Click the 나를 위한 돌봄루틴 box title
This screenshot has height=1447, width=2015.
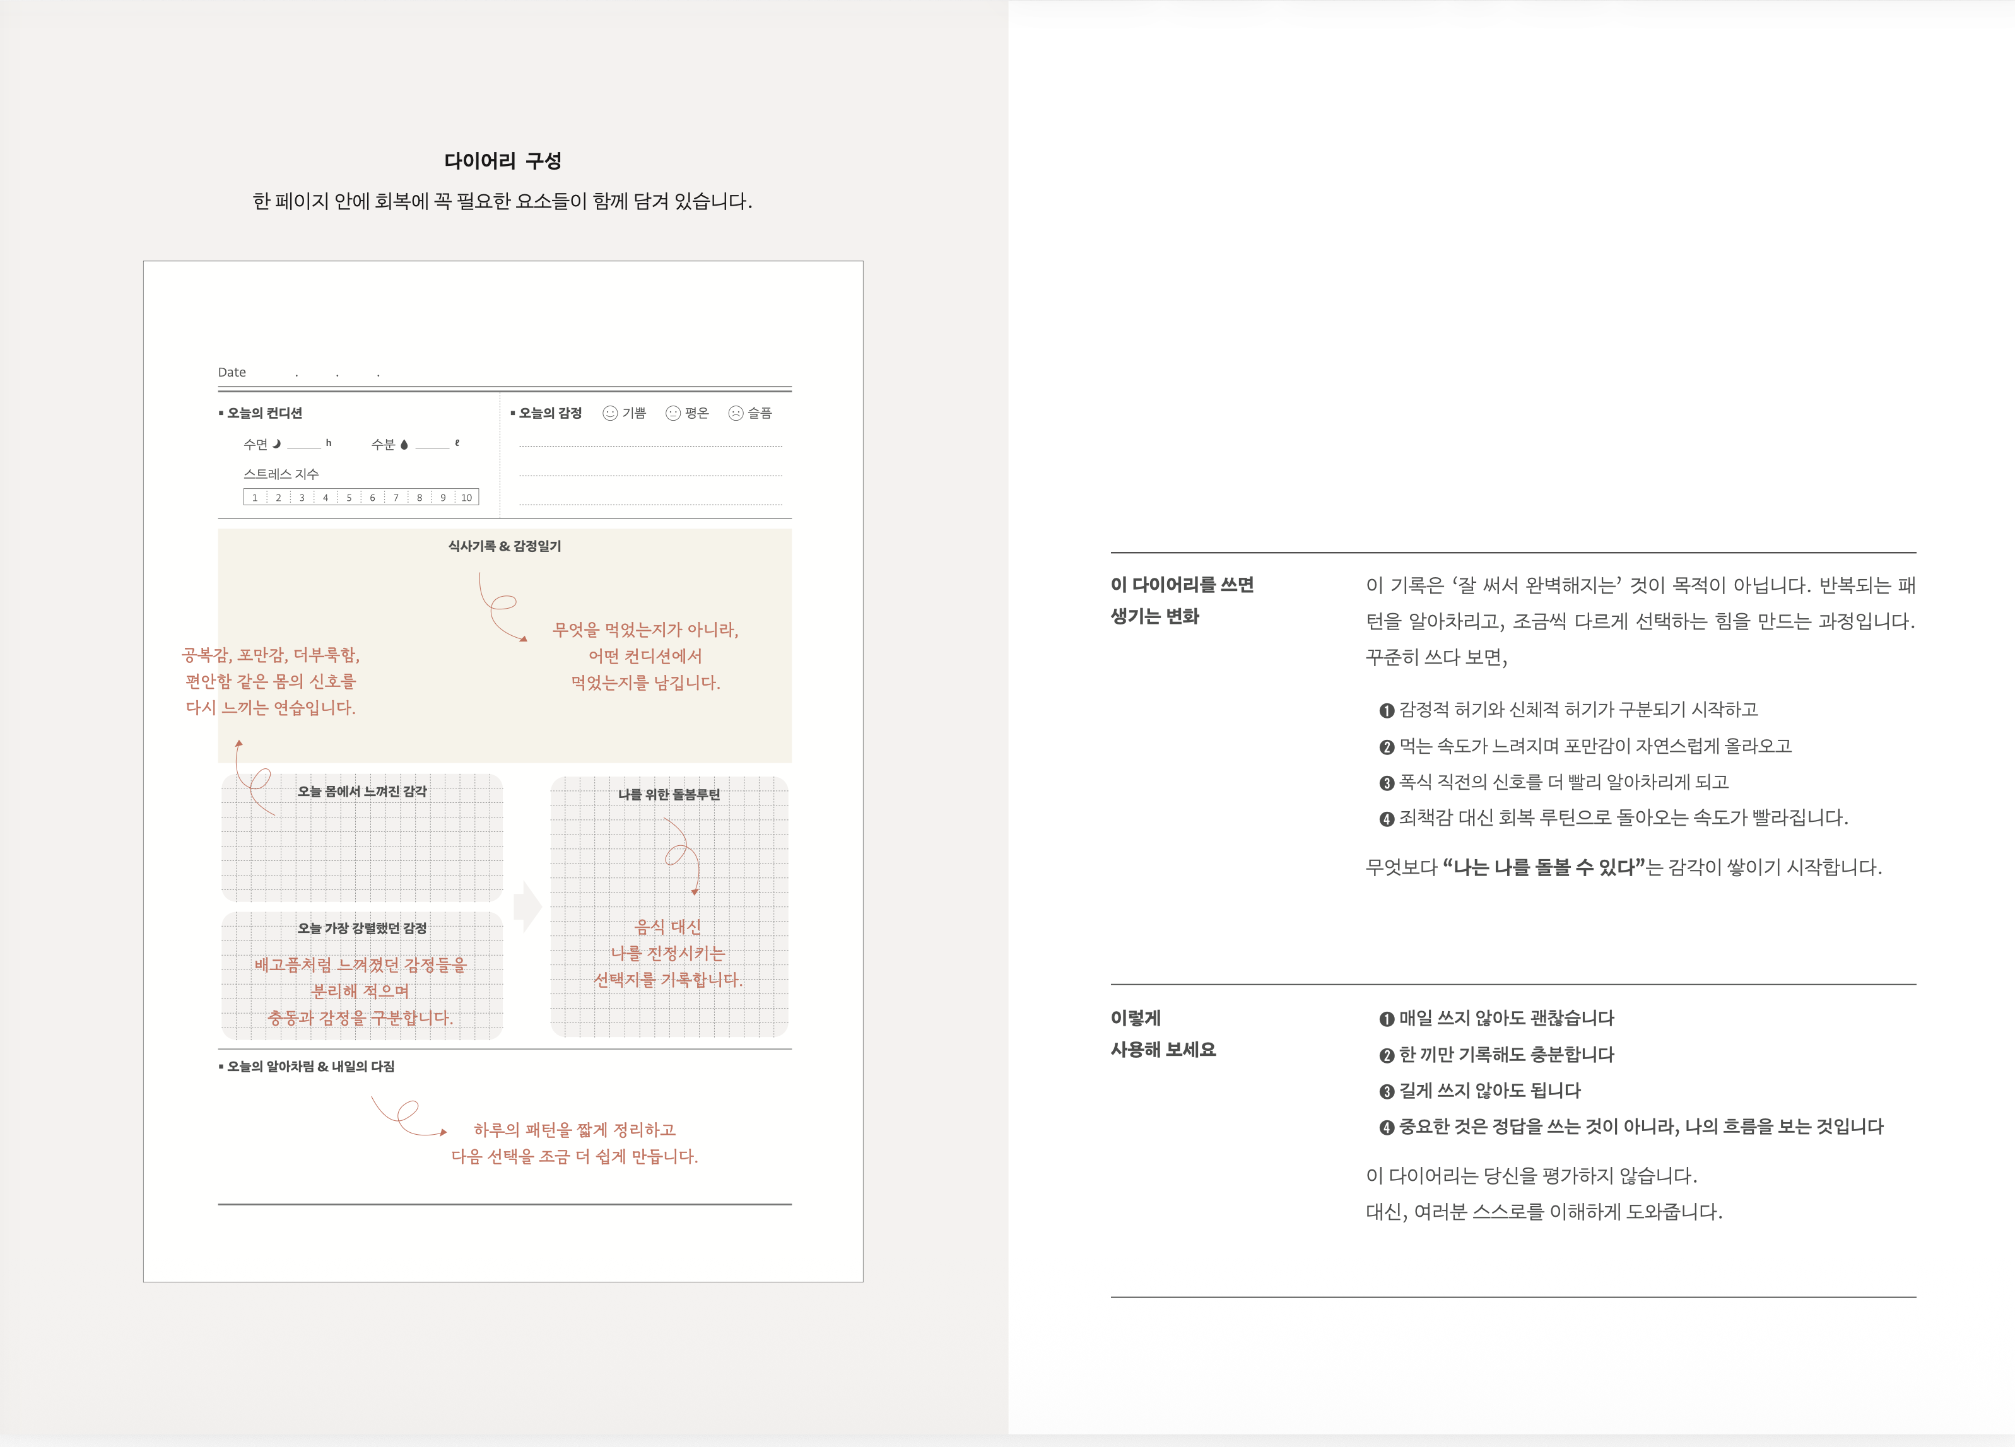[669, 795]
